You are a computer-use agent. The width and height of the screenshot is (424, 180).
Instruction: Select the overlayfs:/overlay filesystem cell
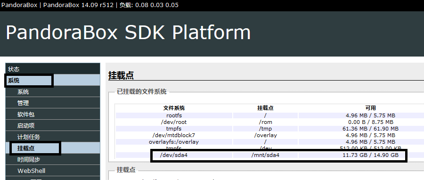coord(174,142)
